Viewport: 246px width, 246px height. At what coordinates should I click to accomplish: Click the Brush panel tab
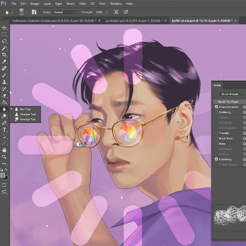point(217,85)
